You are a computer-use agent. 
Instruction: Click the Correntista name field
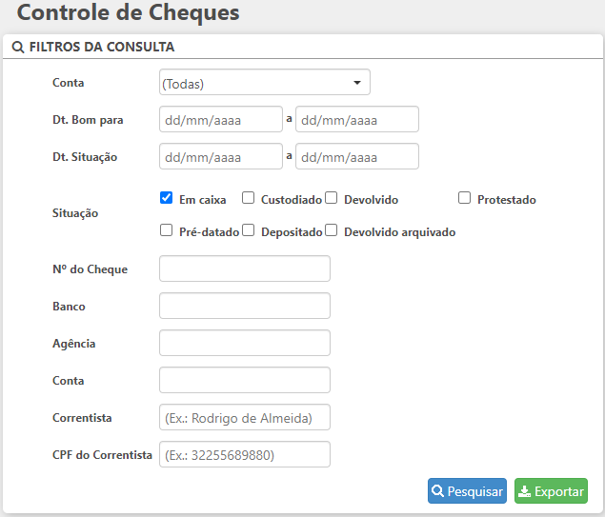pos(244,417)
